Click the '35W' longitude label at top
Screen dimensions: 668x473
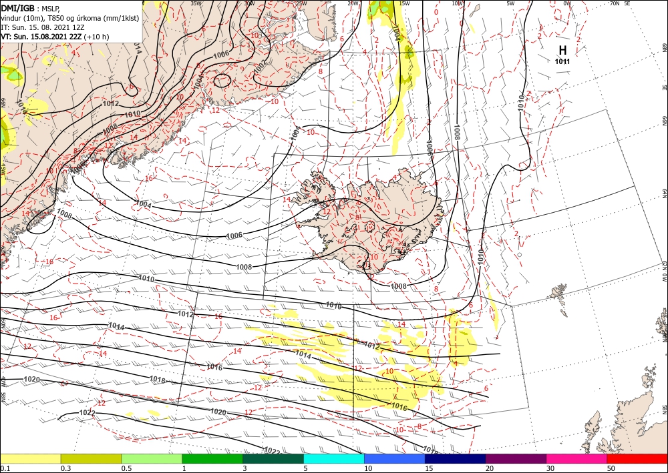pos(196,3)
